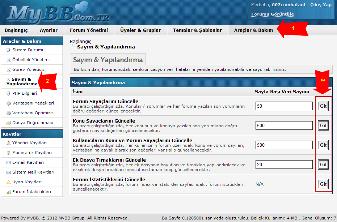Open Sayım & Yapılandırma sidebar link
Viewport: 337px width, 222px height.
click(x=22, y=82)
